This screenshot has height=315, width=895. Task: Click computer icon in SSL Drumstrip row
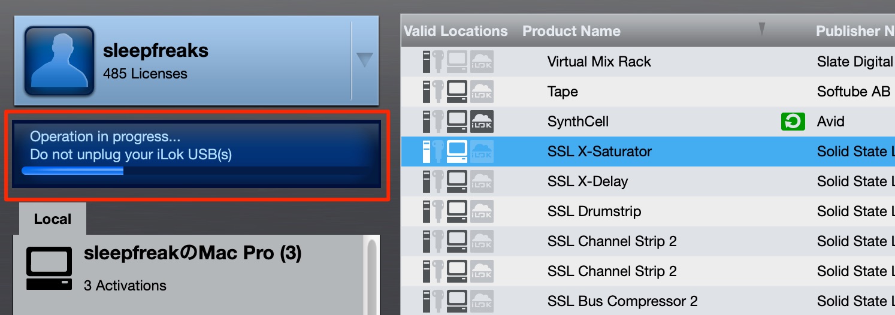[x=458, y=211]
